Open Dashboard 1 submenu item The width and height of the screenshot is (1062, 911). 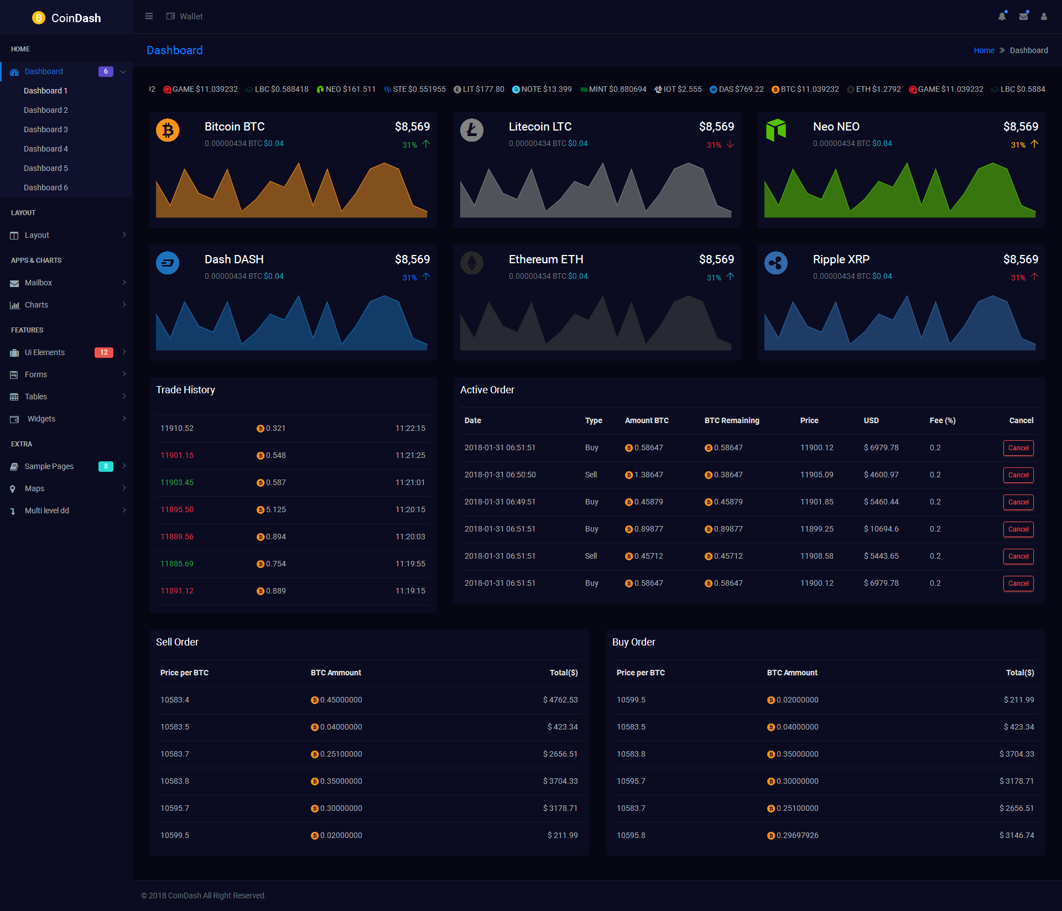coord(45,91)
